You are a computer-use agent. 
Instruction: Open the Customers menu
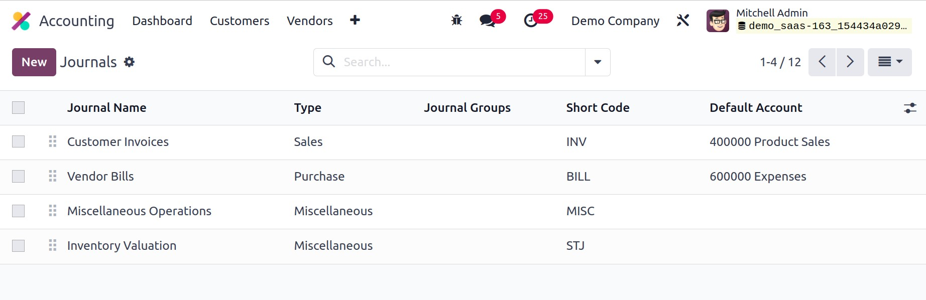[240, 21]
